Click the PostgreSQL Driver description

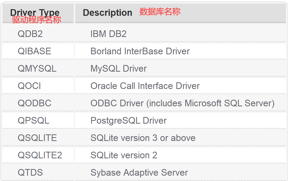pos(129,121)
